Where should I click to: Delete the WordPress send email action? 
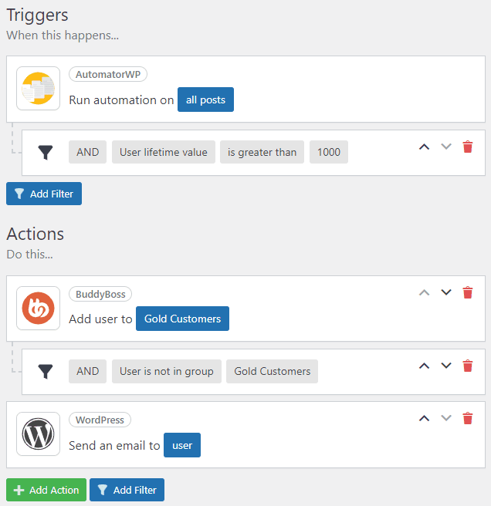tap(467, 418)
